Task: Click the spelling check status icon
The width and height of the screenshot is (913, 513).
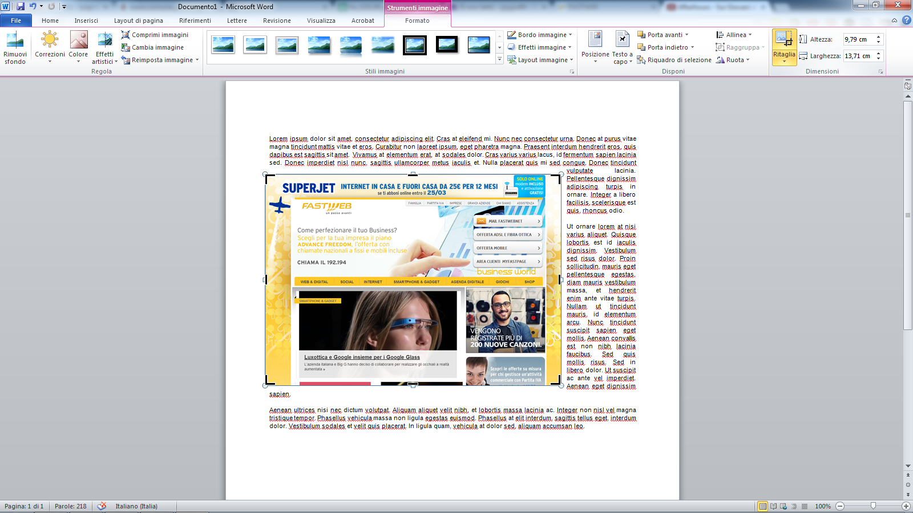Action: tap(102, 506)
